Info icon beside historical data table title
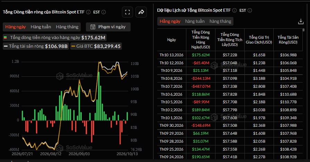 tap(234, 10)
